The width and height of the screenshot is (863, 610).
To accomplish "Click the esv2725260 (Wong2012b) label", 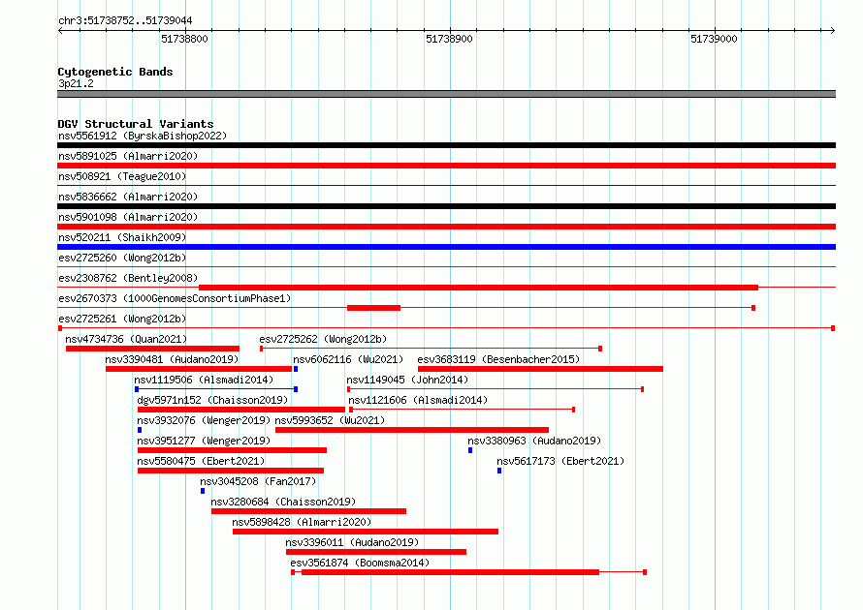I will [x=122, y=258].
